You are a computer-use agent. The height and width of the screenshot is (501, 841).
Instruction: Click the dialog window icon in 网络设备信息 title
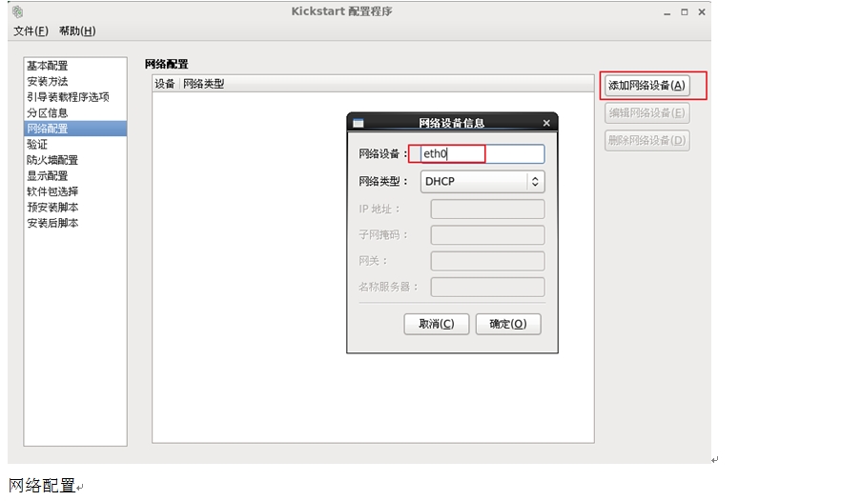click(359, 123)
